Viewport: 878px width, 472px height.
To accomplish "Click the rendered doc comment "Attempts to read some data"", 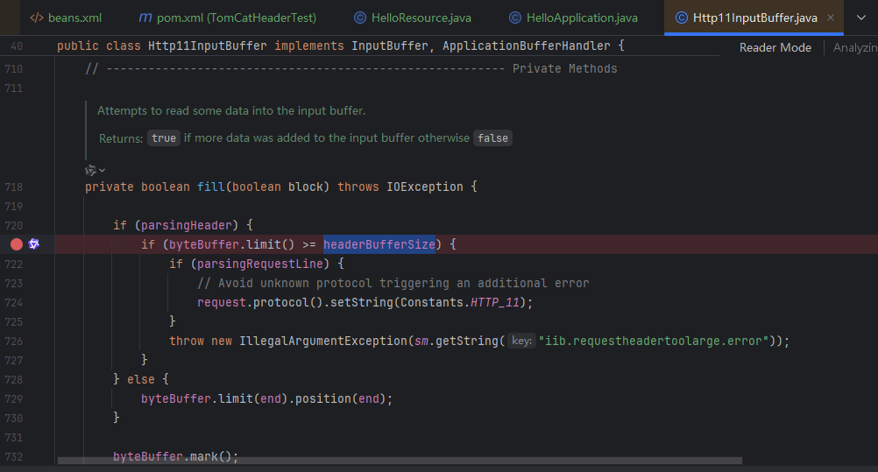I will pos(231,111).
